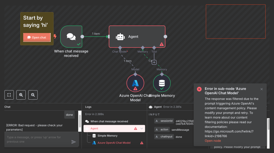
Task: Zoom in on the canvas
Action: coord(21,95)
